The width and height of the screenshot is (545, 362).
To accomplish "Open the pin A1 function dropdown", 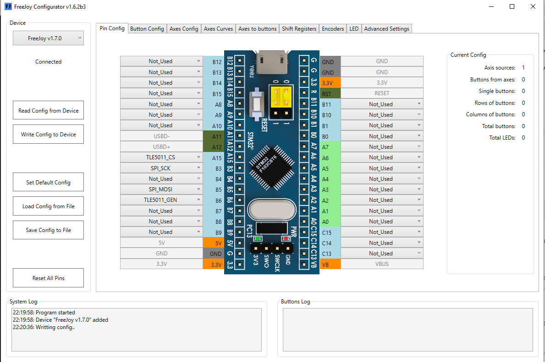I will pyautogui.click(x=382, y=211).
